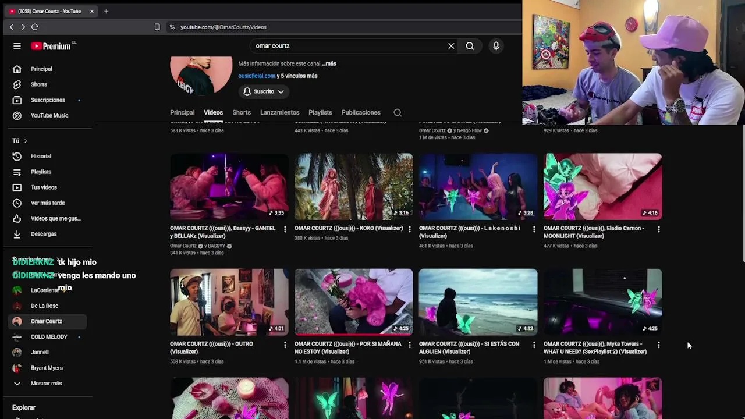Screen dimensions: 745x419
Task: Open Explorar section heading
Action: click(24, 407)
